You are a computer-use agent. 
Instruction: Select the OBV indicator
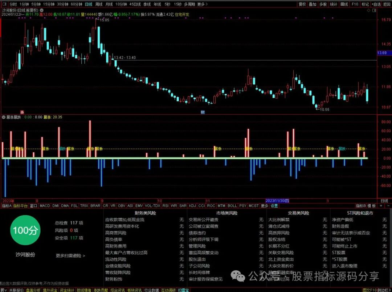click(x=122, y=206)
